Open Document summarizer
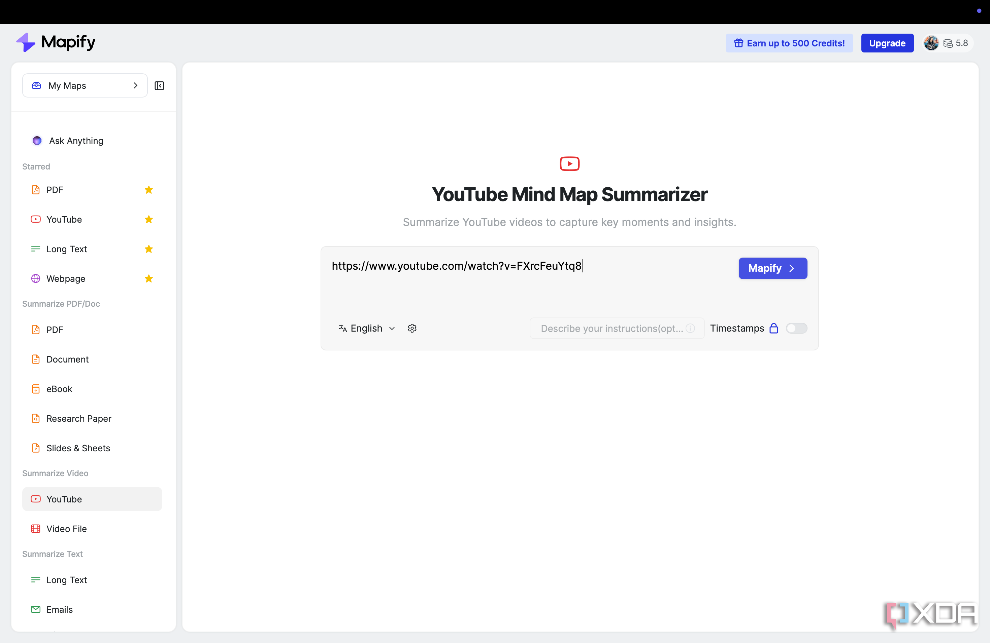 92,359
